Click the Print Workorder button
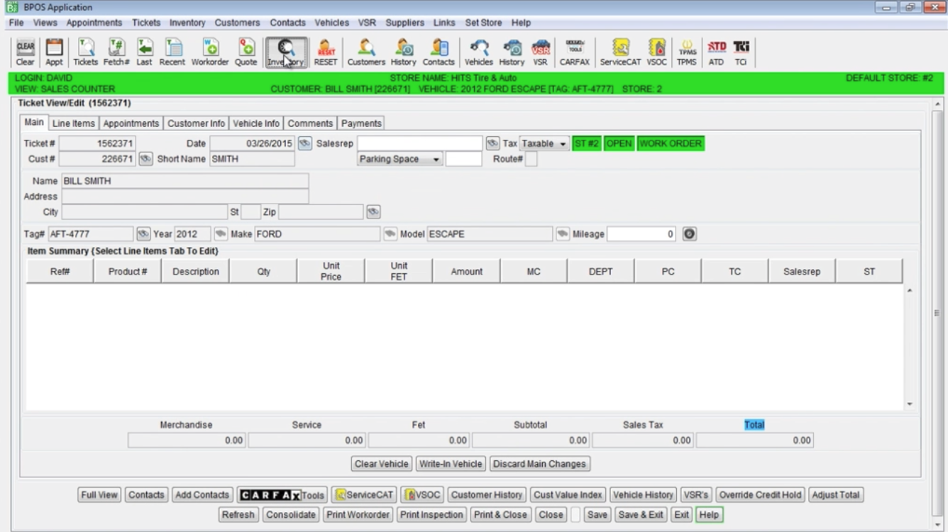 coord(358,515)
